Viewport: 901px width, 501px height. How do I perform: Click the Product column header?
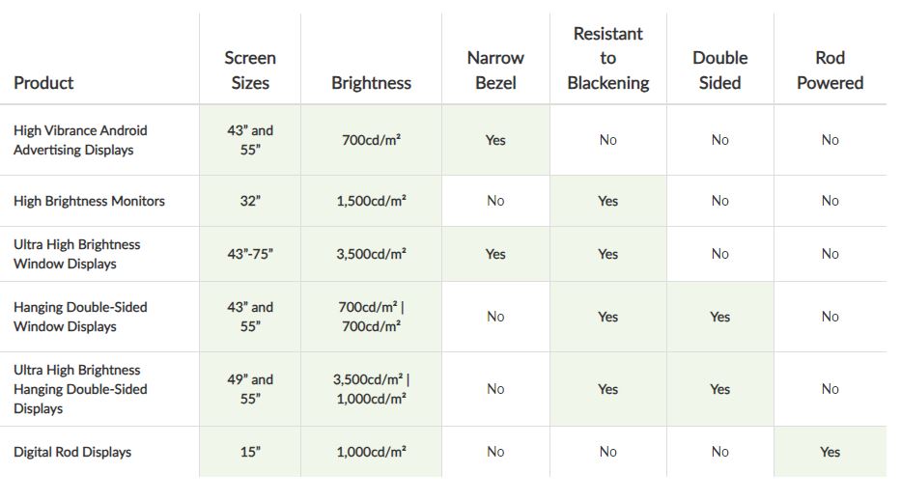pos(43,83)
